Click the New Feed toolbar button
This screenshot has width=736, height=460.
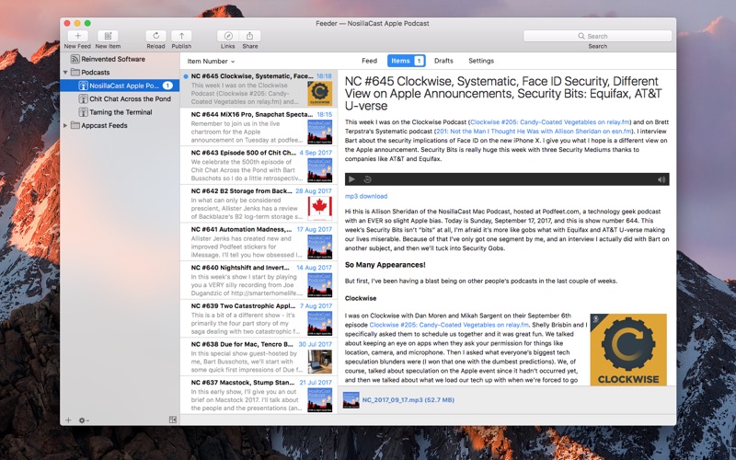[77, 36]
